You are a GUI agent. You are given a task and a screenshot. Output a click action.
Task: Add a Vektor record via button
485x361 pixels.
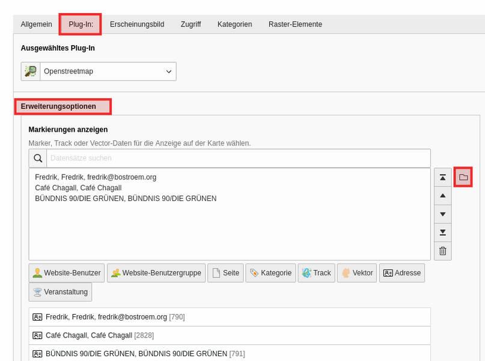pos(357,273)
